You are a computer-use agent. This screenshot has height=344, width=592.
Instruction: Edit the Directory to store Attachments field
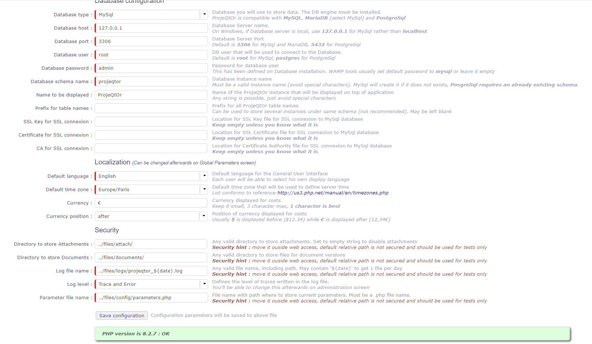click(x=151, y=244)
